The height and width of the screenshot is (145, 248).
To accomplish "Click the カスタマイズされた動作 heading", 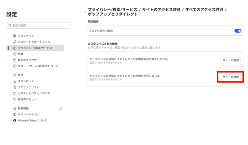I will pyautogui.click(x=103, y=44).
